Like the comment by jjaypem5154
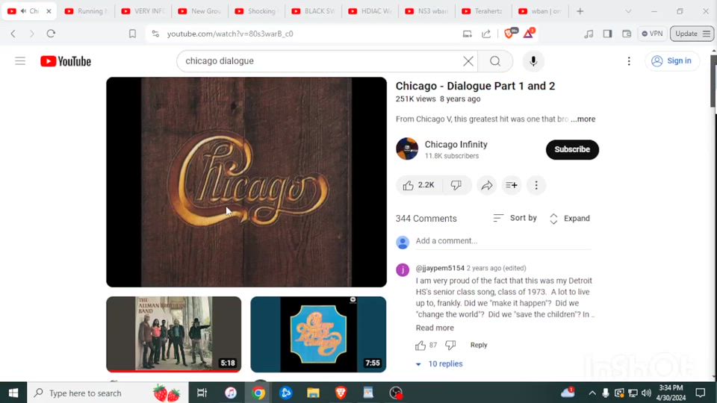This screenshot has height=403, width=717. coord(420,345)
